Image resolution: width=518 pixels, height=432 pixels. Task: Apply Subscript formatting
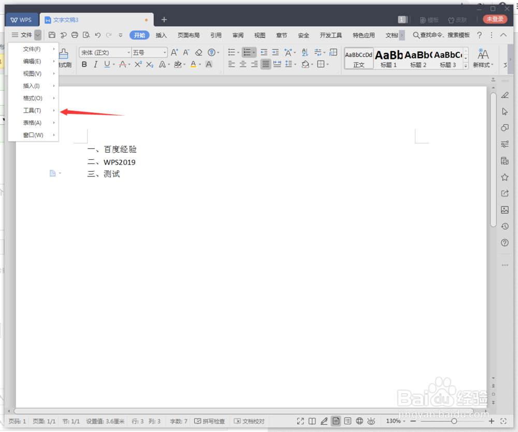[150, 64]
